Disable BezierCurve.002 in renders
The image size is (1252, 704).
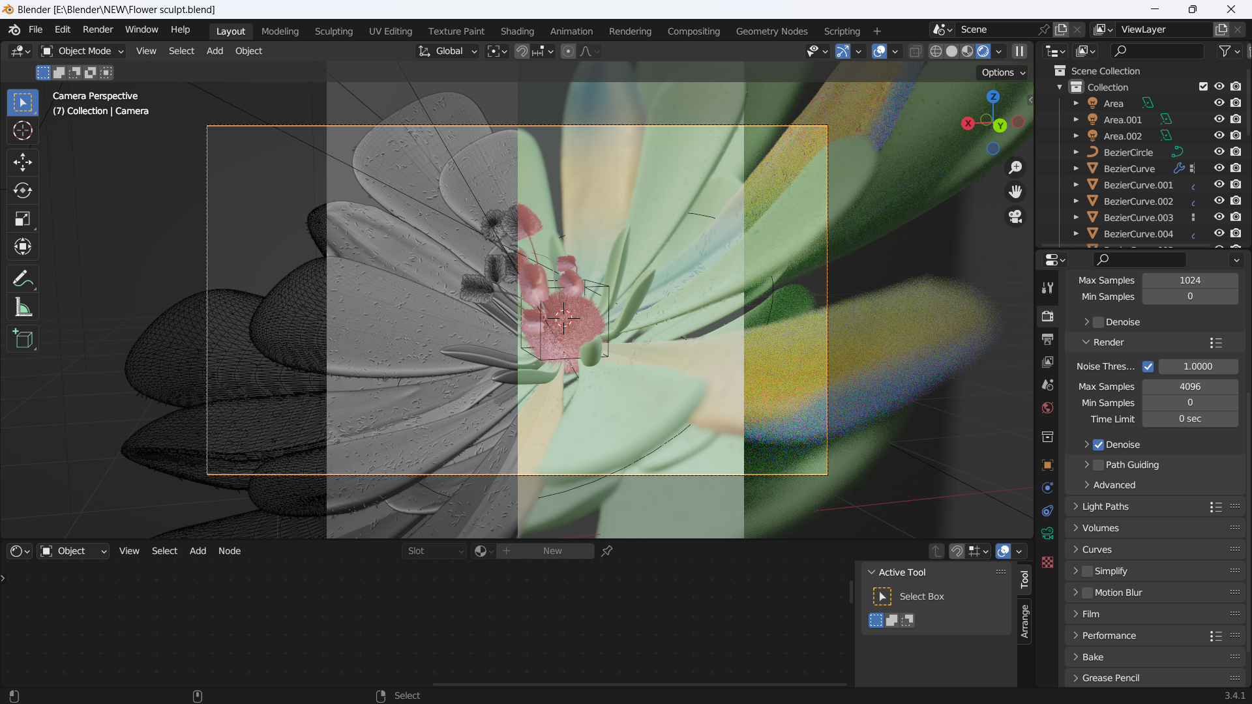click(1236, 201)
